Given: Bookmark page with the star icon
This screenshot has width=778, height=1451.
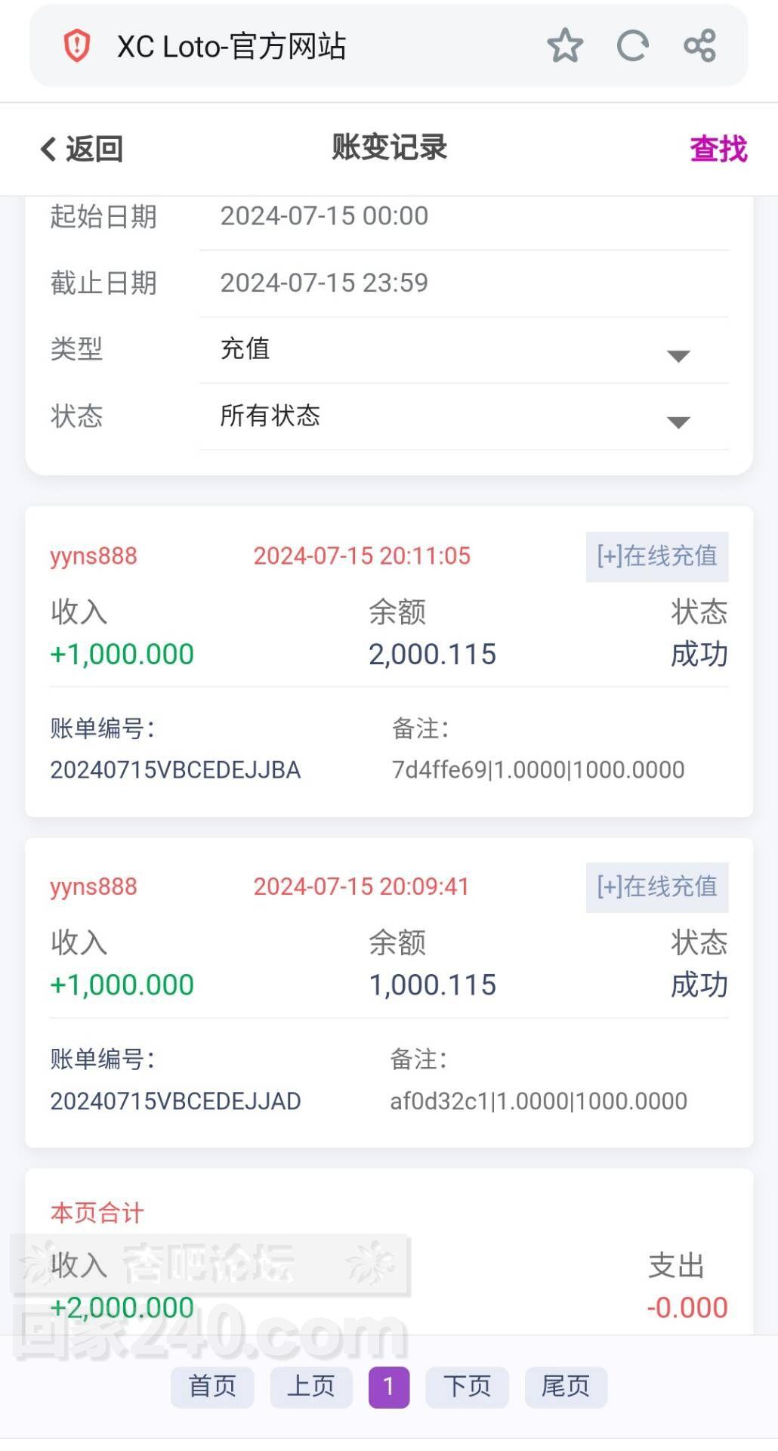Looking at the screenshot, I should pyautogui.click(x=565, y=46).
